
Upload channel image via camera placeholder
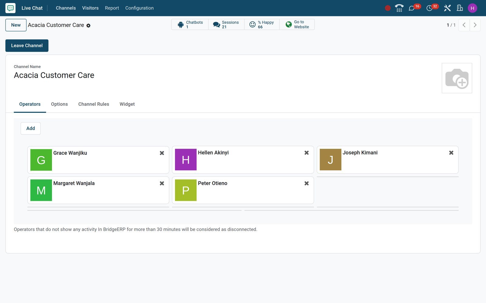[457, 78]
